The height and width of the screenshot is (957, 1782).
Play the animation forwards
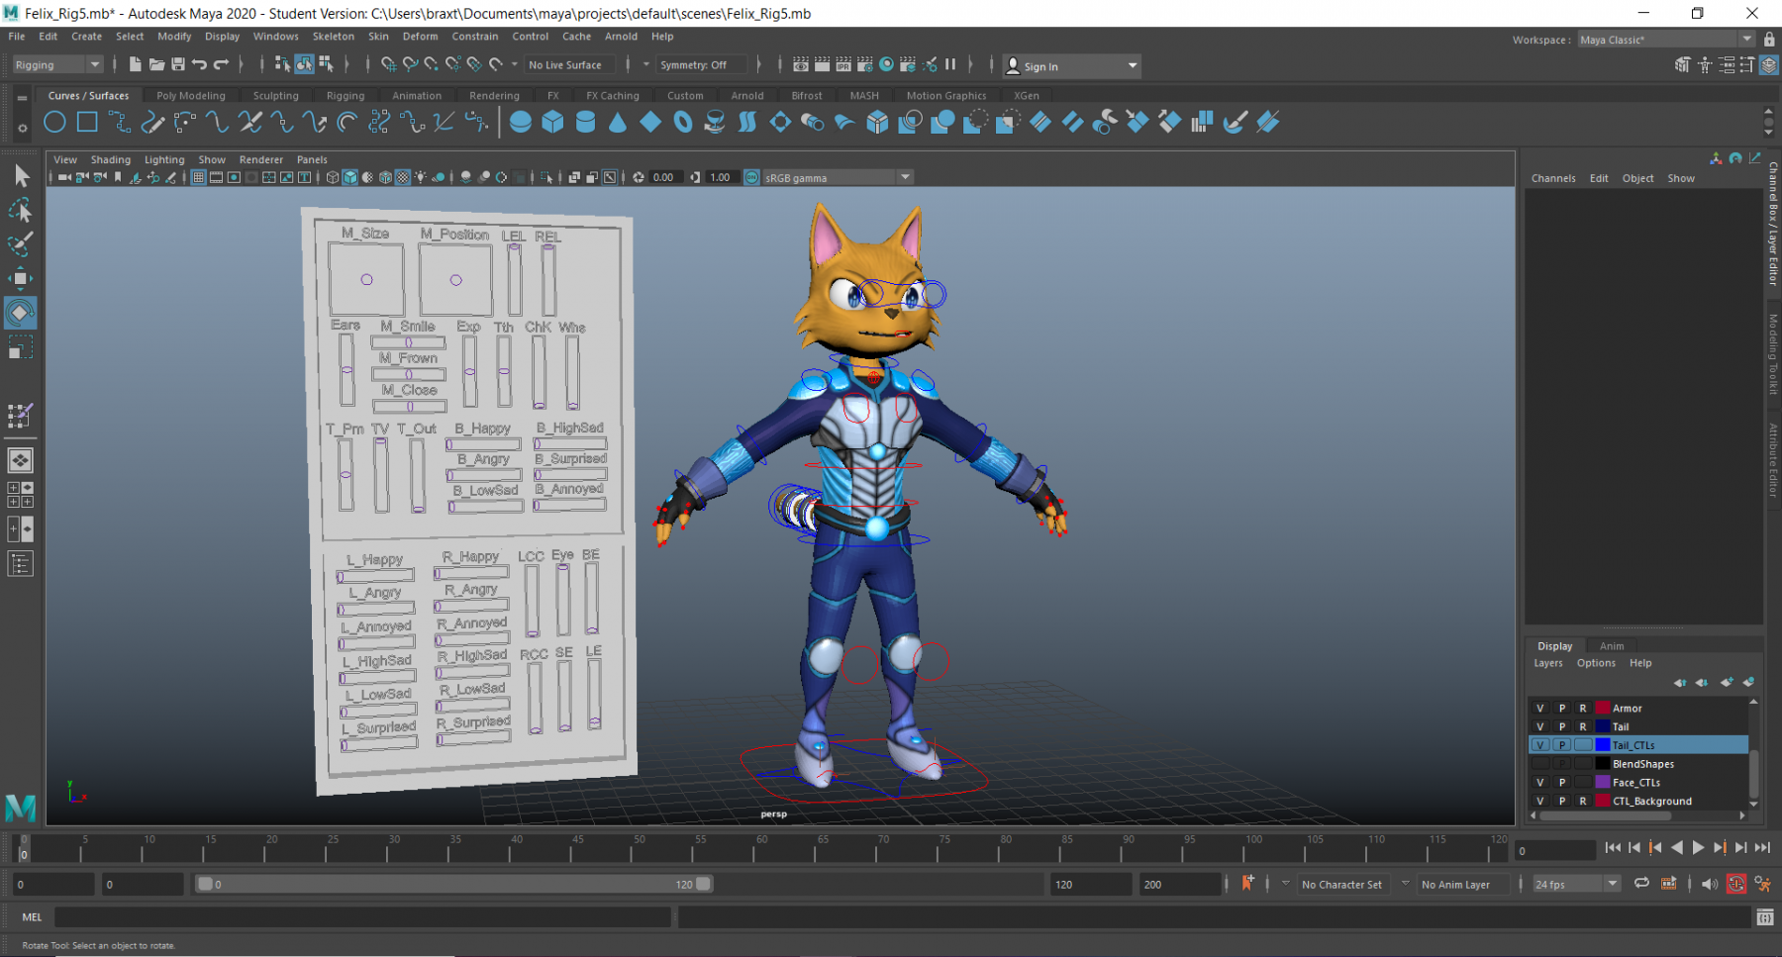(1699, 847)
